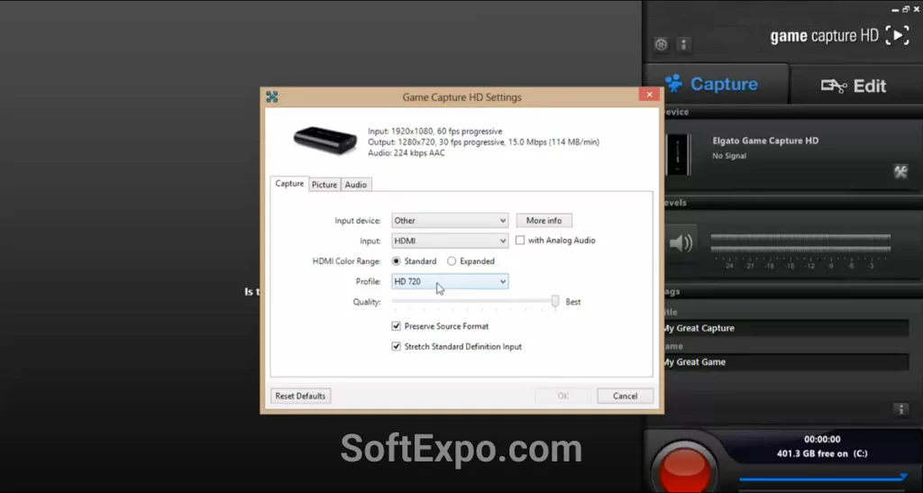Select the main Capture mode tab
Screen dimensions: 923x493
(x=715, y=84)
